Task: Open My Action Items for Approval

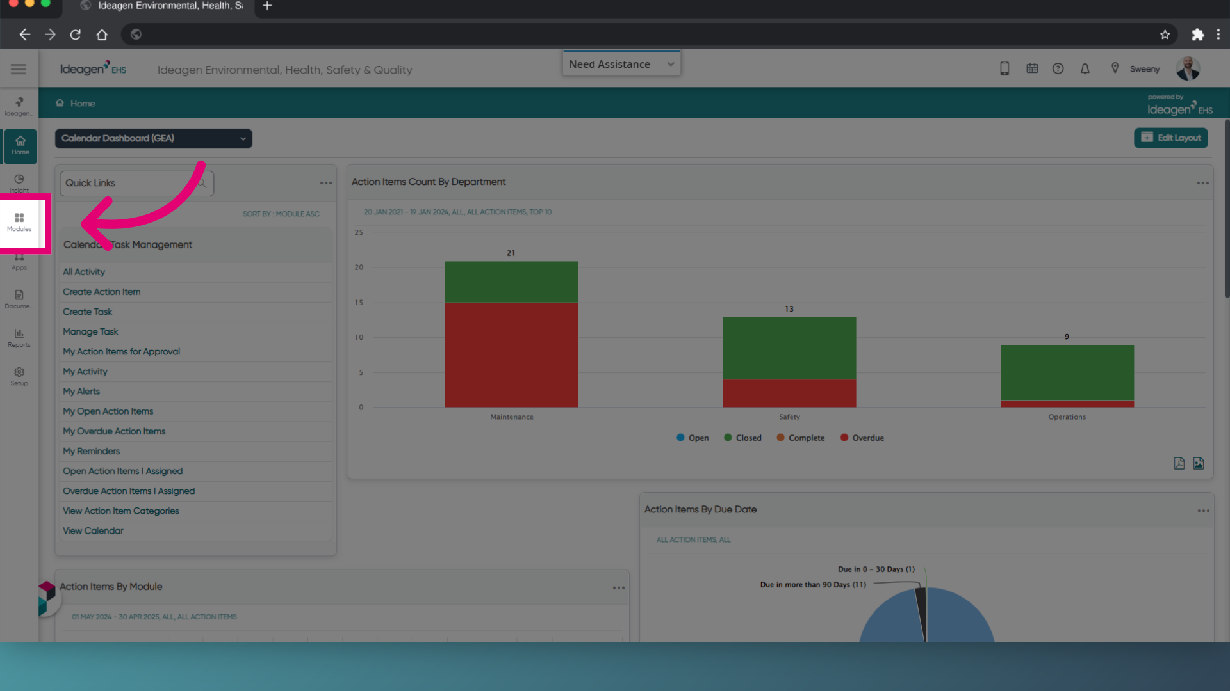Action: pos(121,351)
